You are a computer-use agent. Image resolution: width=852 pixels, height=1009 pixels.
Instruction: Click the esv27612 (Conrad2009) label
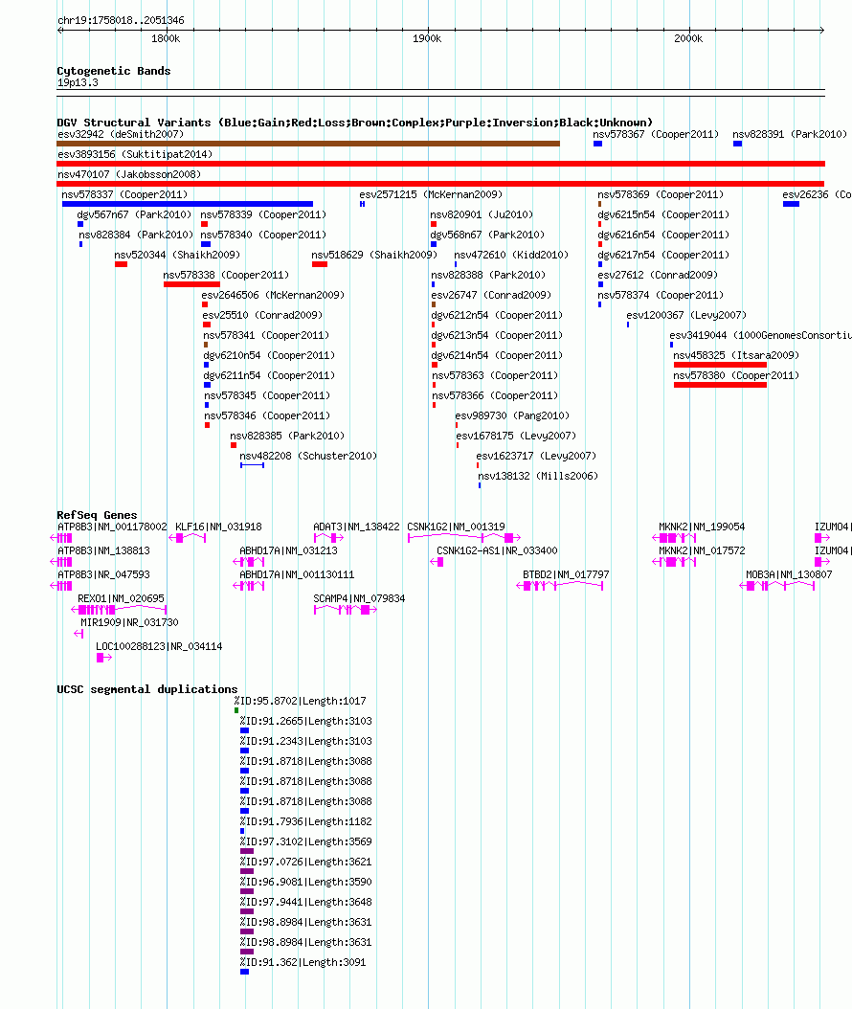[658, 275]
